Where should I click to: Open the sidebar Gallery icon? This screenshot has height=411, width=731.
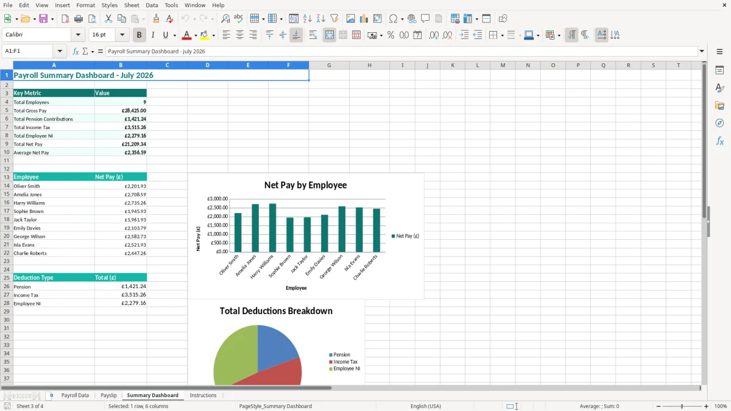[x=719, y=105]
